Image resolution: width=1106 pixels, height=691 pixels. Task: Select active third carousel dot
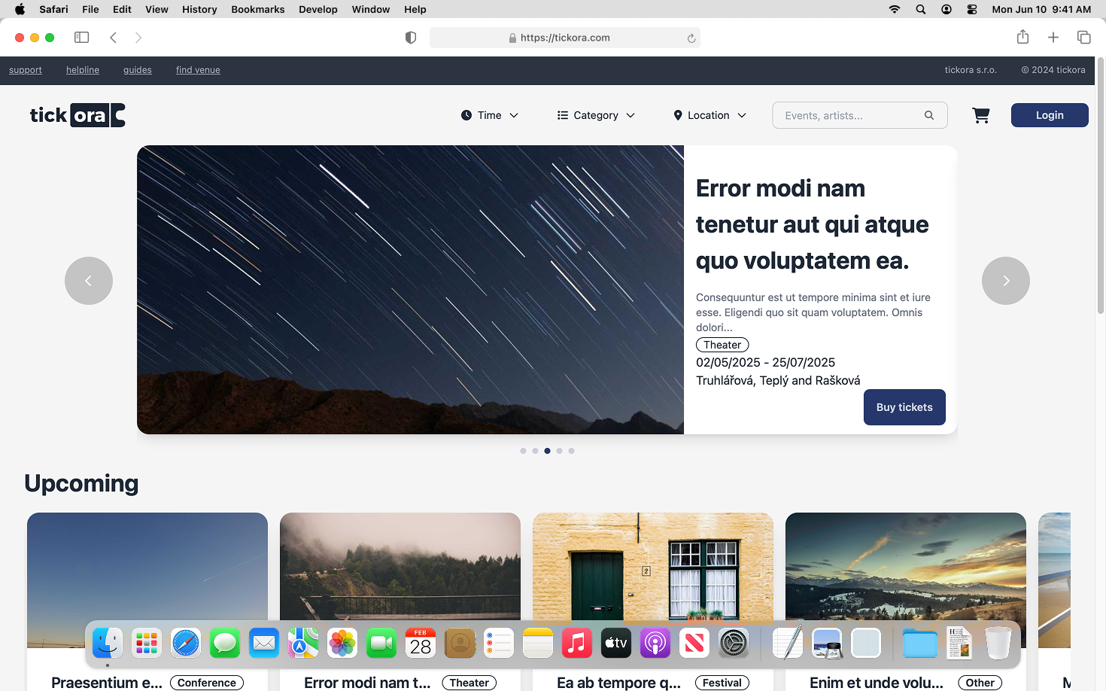click(x=547, y=451)
